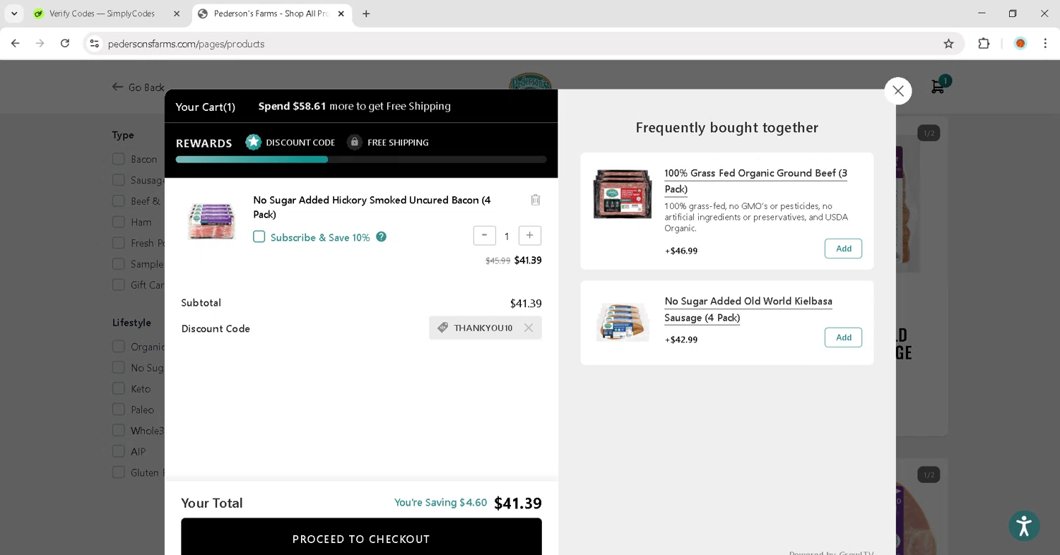This screenshot has height=555, width=1060.
Task: Close the Pederson's Farms tab
Action: [x=341, y=13]
